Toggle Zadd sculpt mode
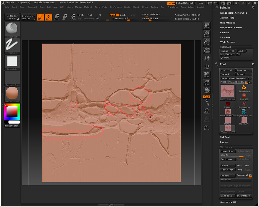This screenshot has height=207, width=259. pyautogui.click(x=114, y=15)
